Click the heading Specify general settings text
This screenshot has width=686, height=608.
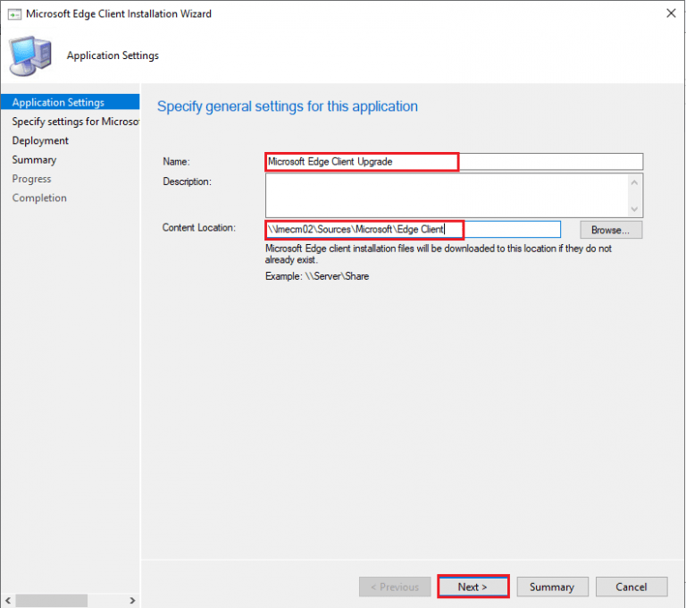288,106
